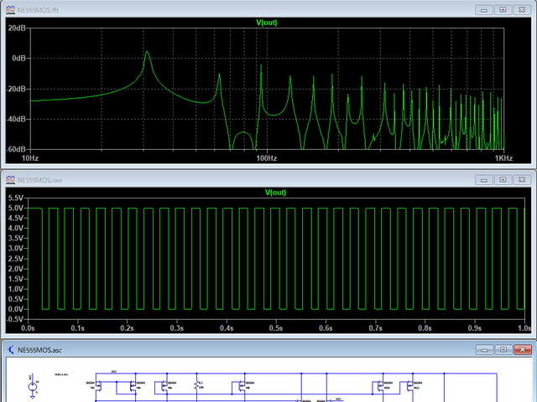Minimize the NE555MOS.raw window

coord(484,180)
